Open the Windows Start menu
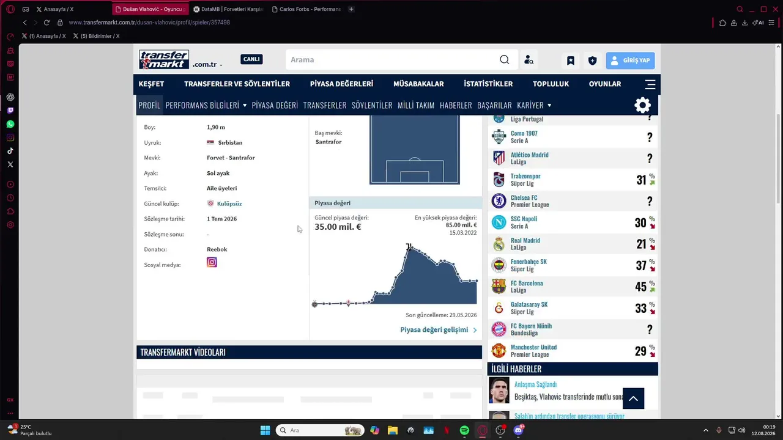 click(x=265, y=430)
